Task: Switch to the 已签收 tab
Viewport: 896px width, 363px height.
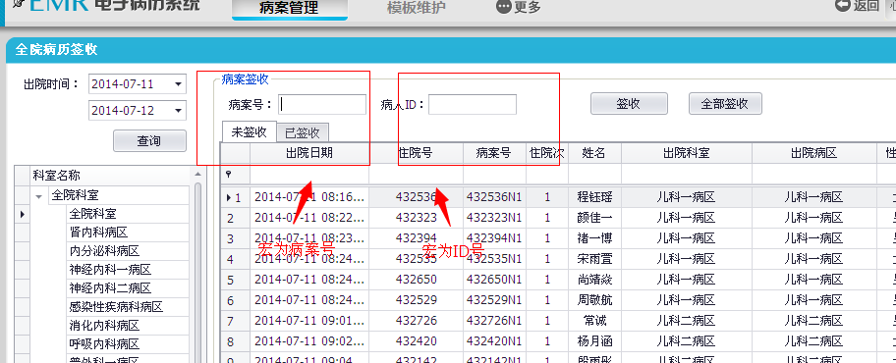Action: click(303, 133)
